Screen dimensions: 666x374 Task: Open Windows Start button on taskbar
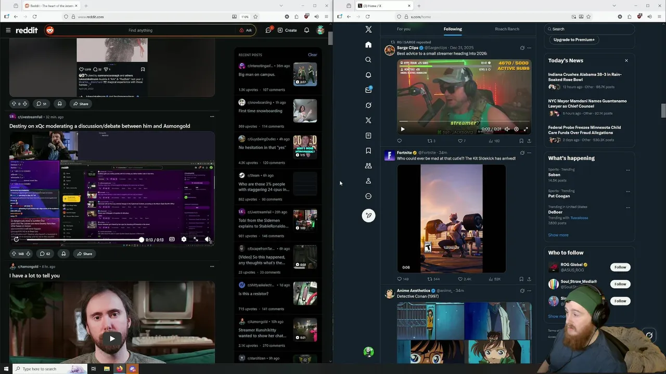tap(6, 369)
